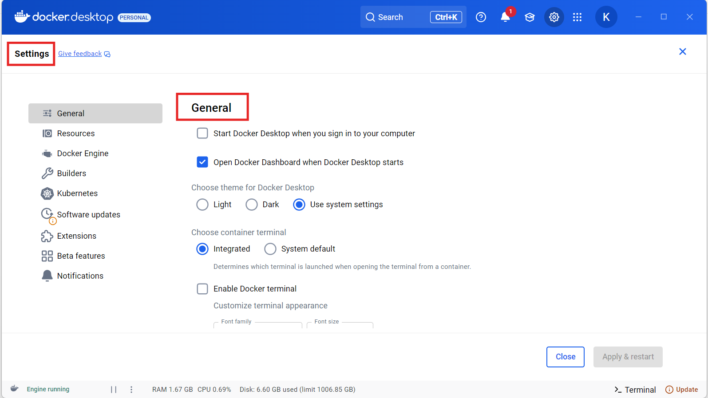Viewport: 708px width, 398px height.
Task: Open the K user account avatar
Action: 606,17
